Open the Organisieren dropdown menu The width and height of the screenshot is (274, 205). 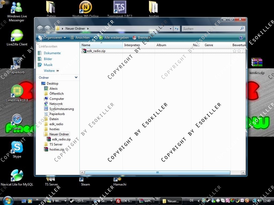click(52, 38)
